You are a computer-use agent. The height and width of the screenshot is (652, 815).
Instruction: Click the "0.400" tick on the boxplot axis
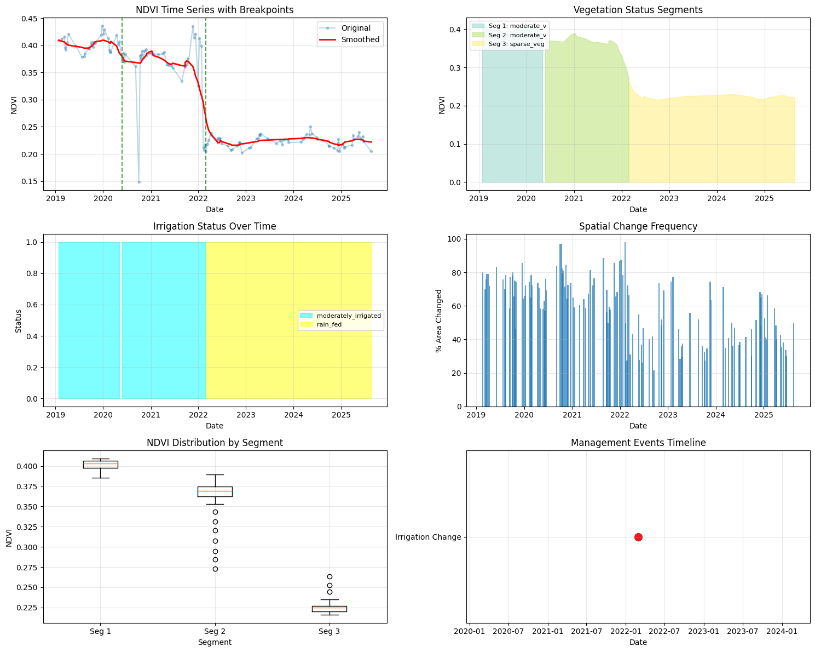(28, 466)
